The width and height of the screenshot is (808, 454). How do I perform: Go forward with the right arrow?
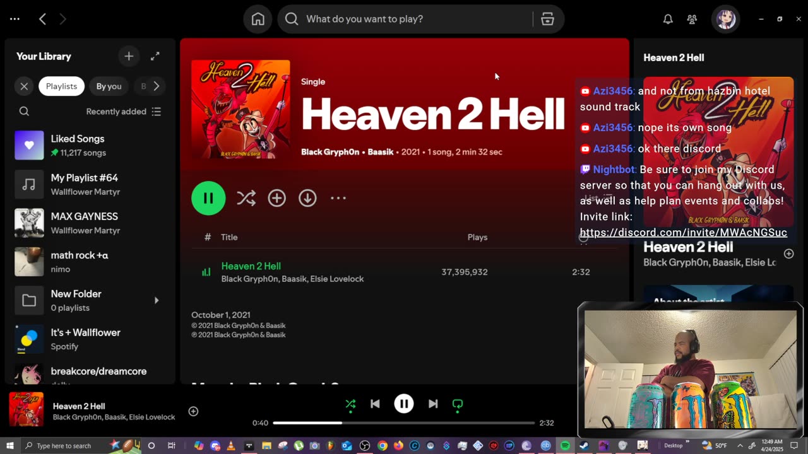(x=62, y=19)
